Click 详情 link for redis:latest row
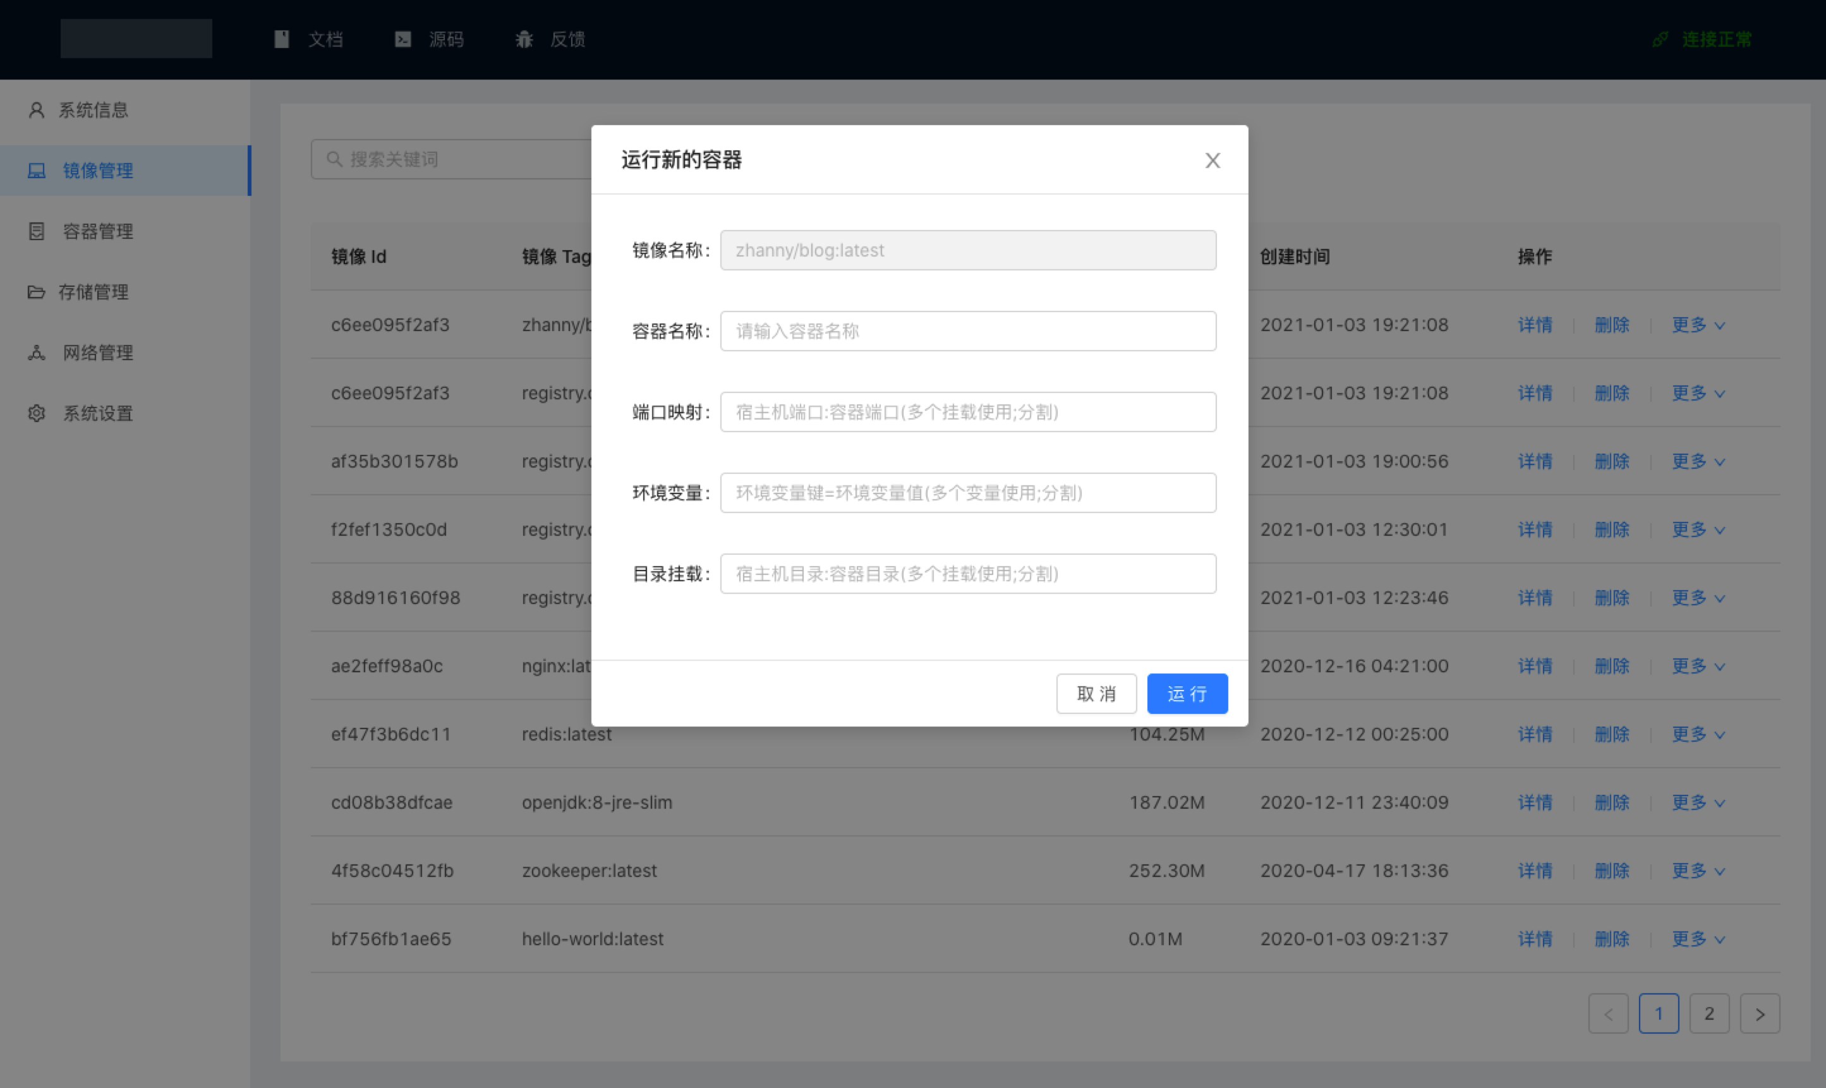 (1534, 735)
